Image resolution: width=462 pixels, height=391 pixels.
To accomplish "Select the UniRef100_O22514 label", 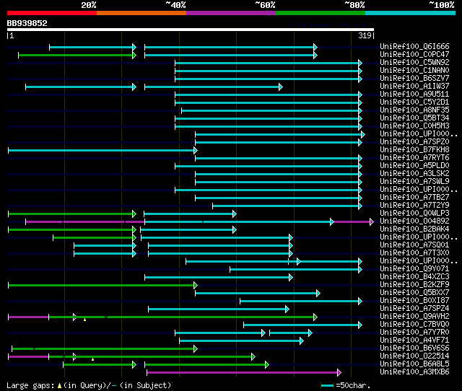I will [x=414, y=356].
